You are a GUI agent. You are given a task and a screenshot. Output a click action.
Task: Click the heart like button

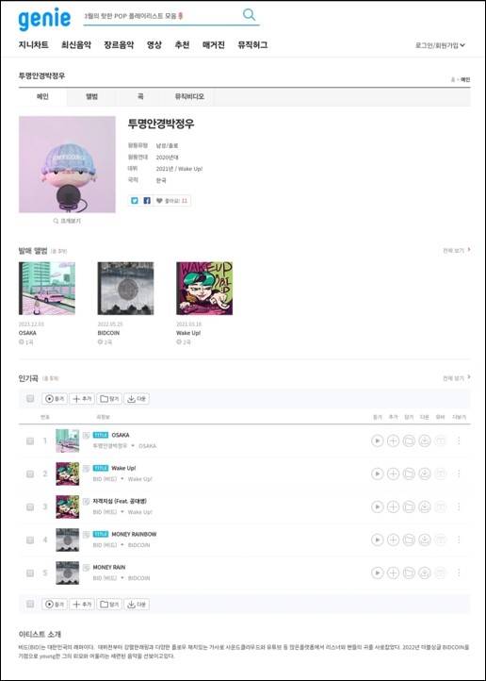[171, 201]
